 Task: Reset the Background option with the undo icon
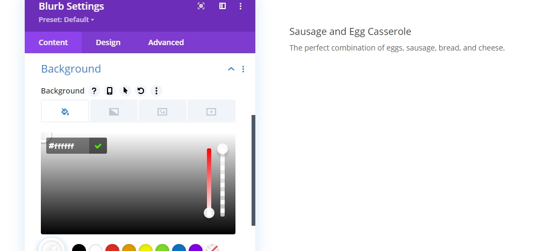click(x=140, y=91)
